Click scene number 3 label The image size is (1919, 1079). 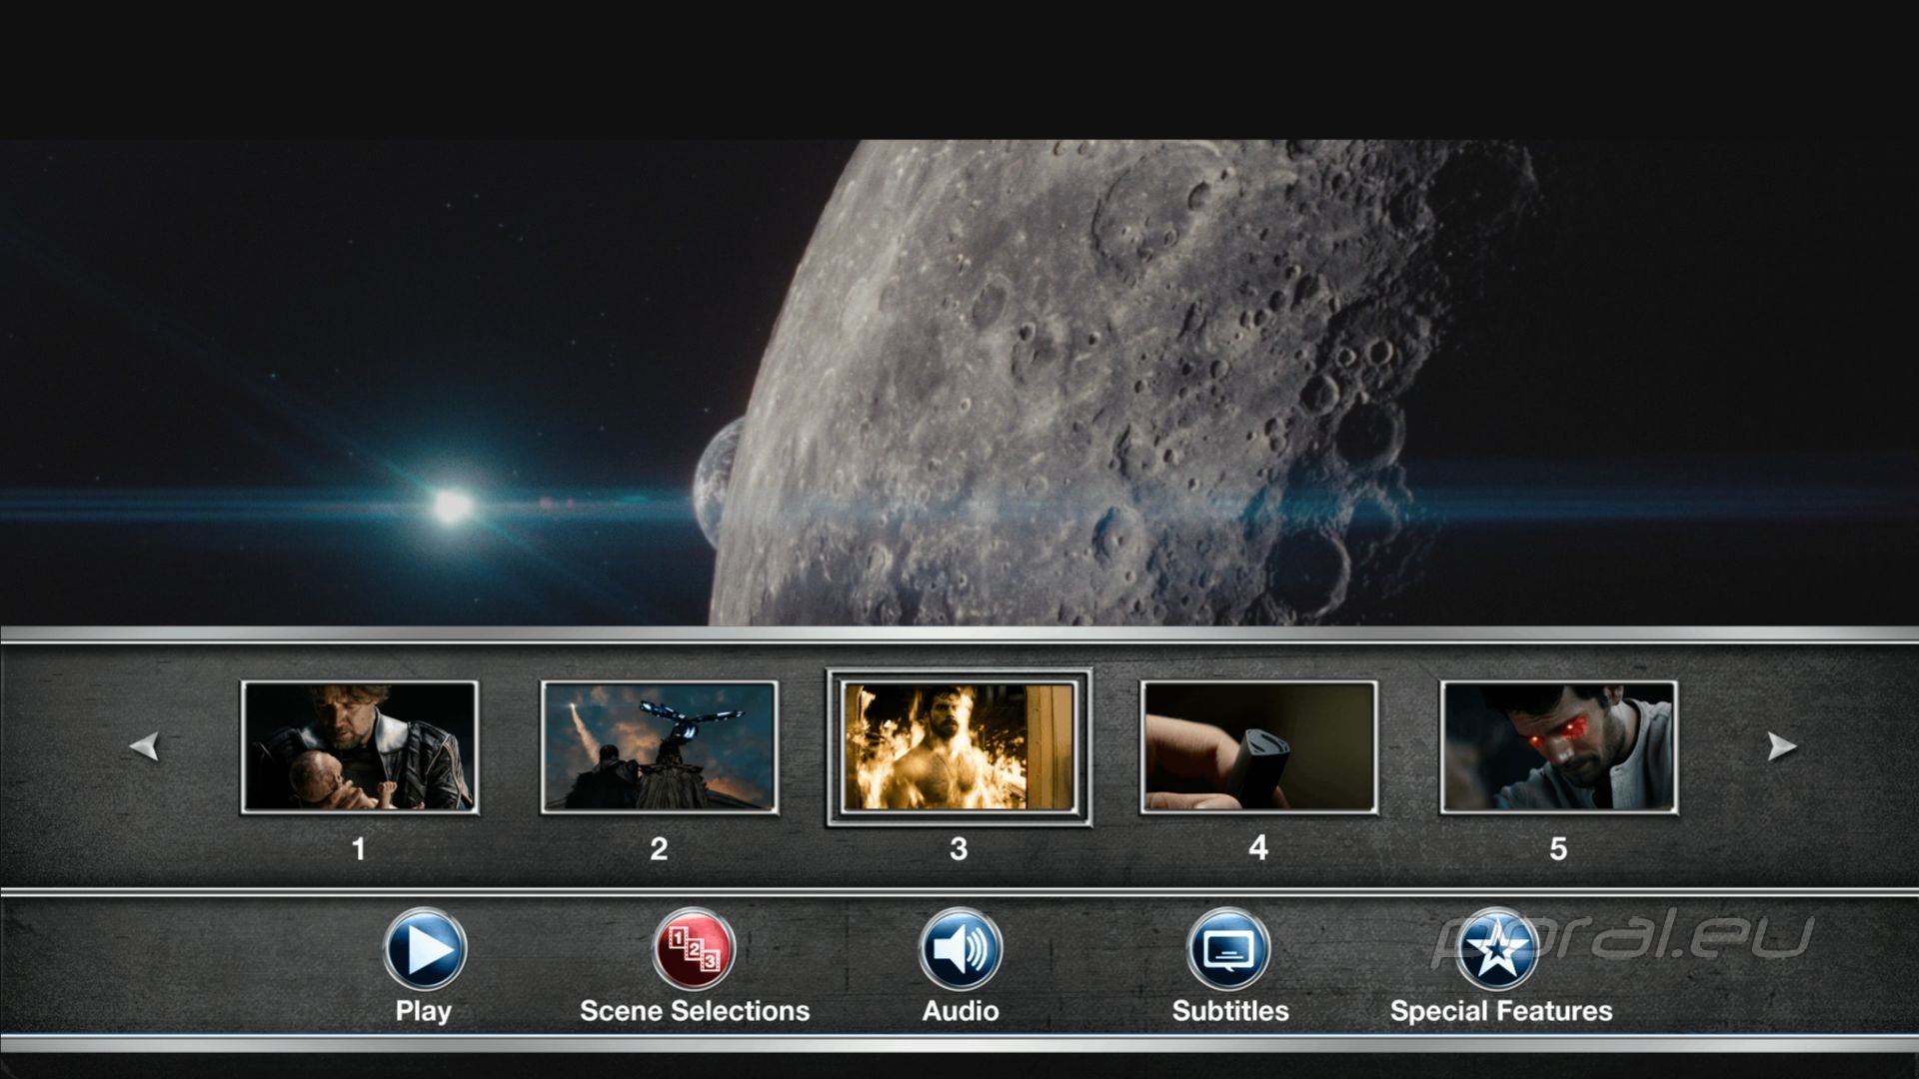tap(959, 849)
